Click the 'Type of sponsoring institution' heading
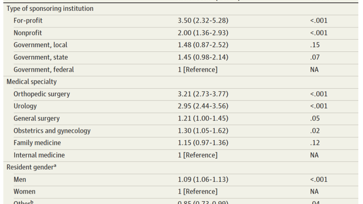The width and height of the screenshot is (363, 204). click(50, 8)
